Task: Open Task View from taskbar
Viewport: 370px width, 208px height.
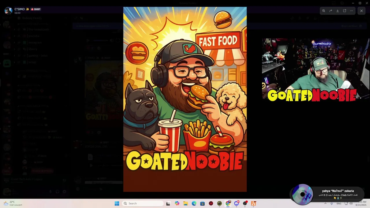Action: 168,203
